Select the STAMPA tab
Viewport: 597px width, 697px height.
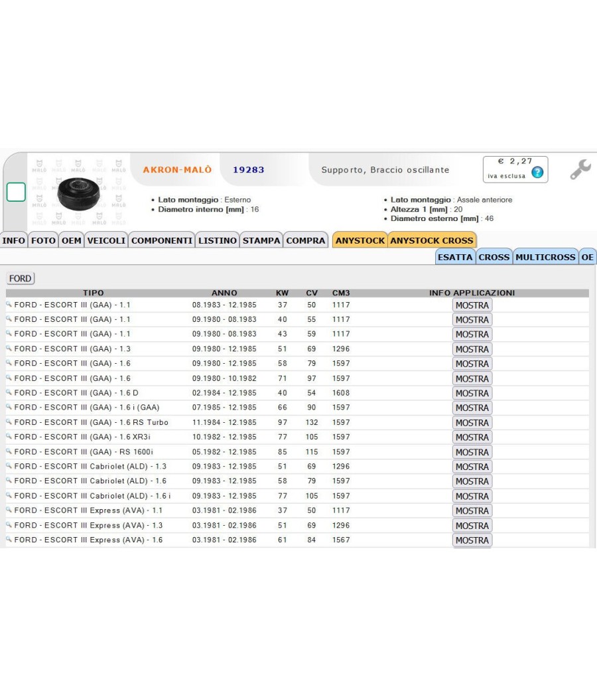pos(261,240)
